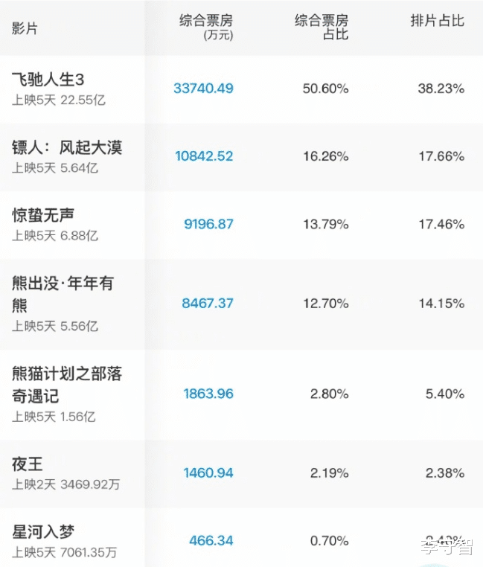The height and width of the screenshot is (567, 483).
Task: Open the movie 镖人：风起大漠
Action: tap(67, 147)
